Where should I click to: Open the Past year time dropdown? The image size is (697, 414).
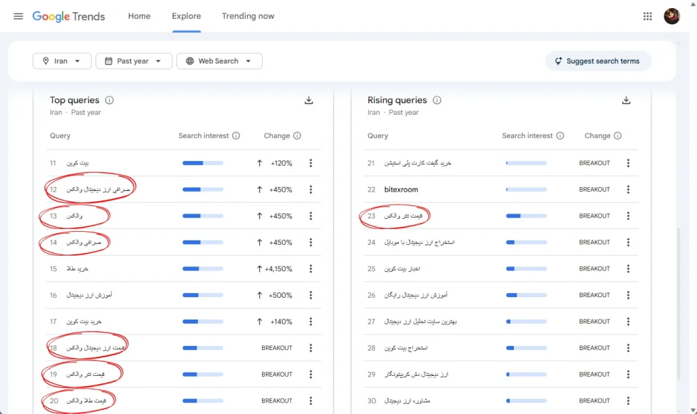(133, 61)
